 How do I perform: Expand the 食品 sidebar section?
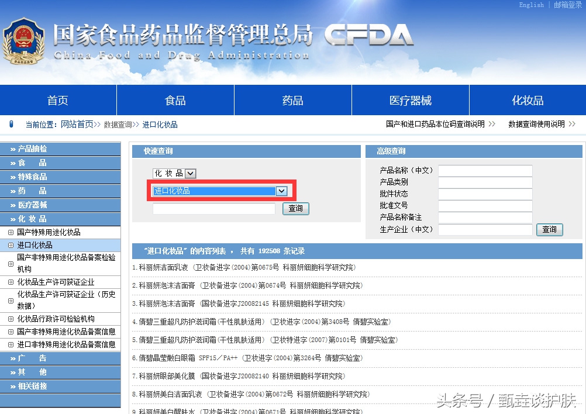point(60,163)
